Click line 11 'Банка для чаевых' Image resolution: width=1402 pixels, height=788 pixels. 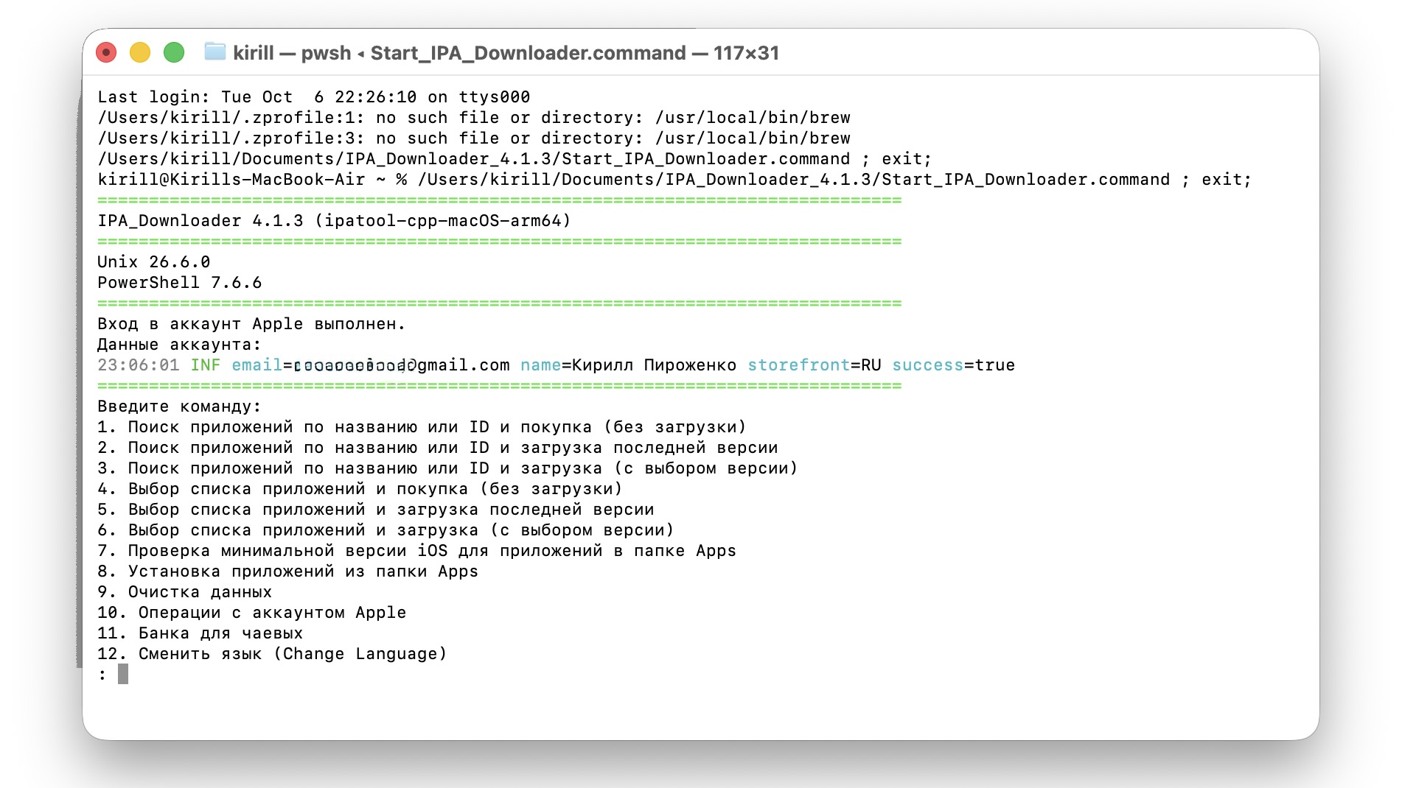(200, 633)
